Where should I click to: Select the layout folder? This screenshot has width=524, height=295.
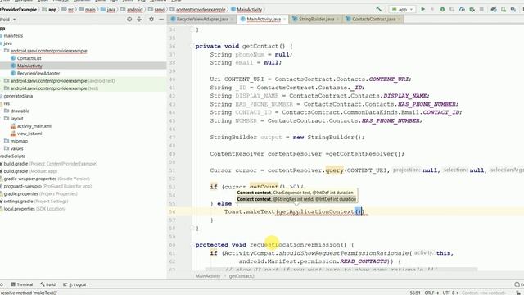point(16,118)
